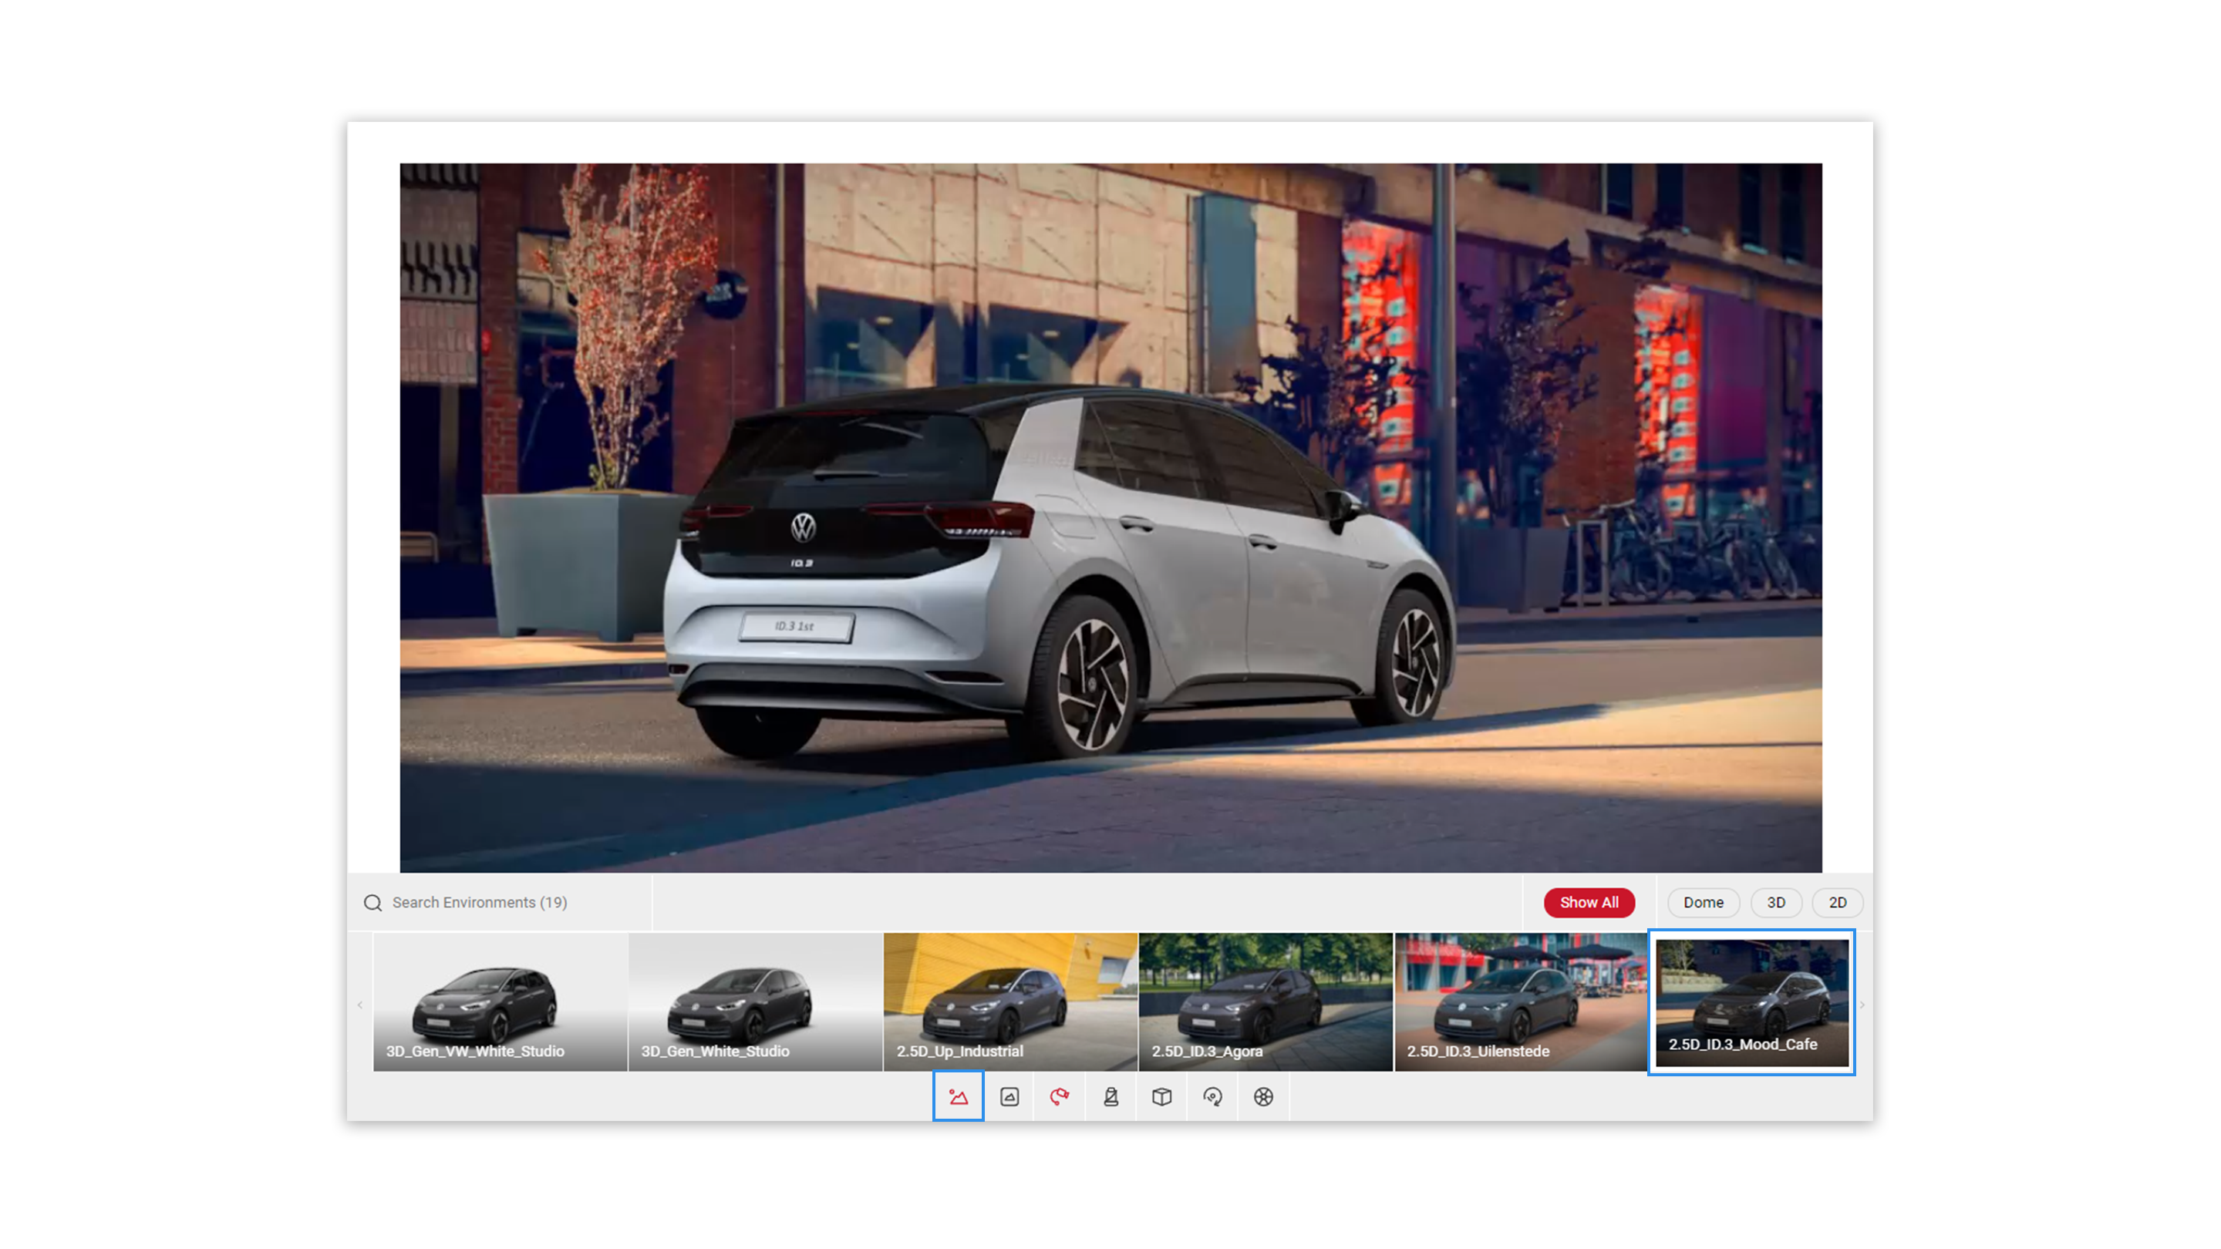This screenshot has height=1249, width=2221.
Task: Filter environments by 2D
Action: pyautogui.click(x=1837, y=903)
